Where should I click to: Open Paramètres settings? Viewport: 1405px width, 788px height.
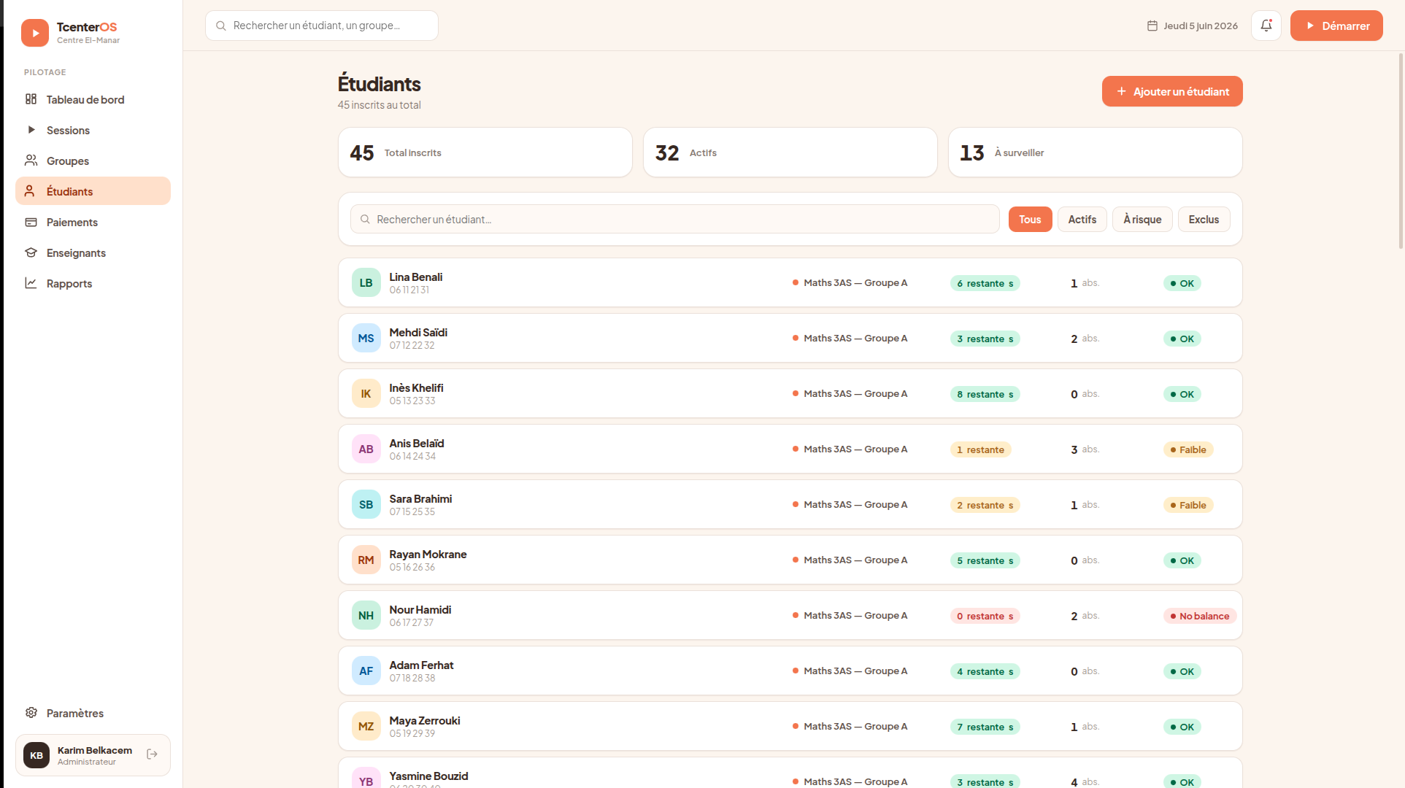tap(93, 713)
